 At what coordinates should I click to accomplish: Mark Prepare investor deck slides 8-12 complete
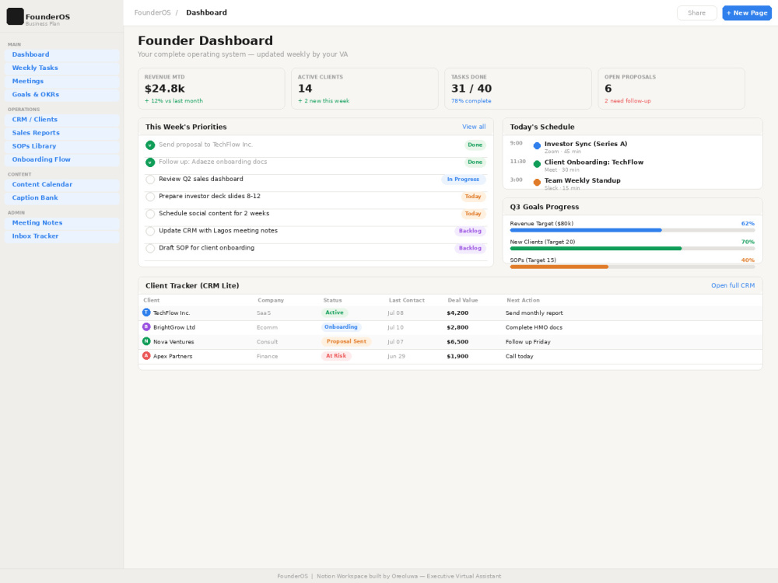point(150,197)
